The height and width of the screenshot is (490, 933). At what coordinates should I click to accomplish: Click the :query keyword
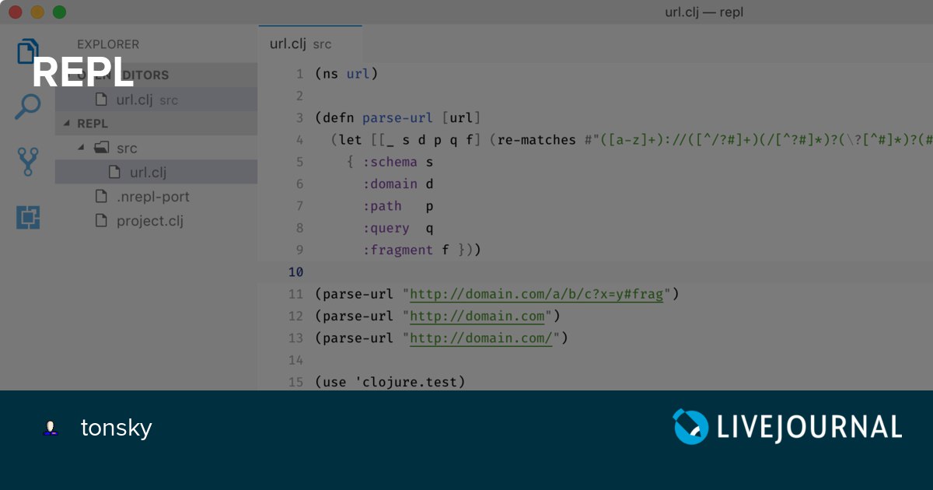click(x=386, y=228)
